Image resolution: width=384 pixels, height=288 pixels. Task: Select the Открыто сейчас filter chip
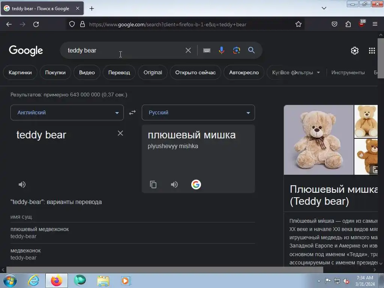195,72
